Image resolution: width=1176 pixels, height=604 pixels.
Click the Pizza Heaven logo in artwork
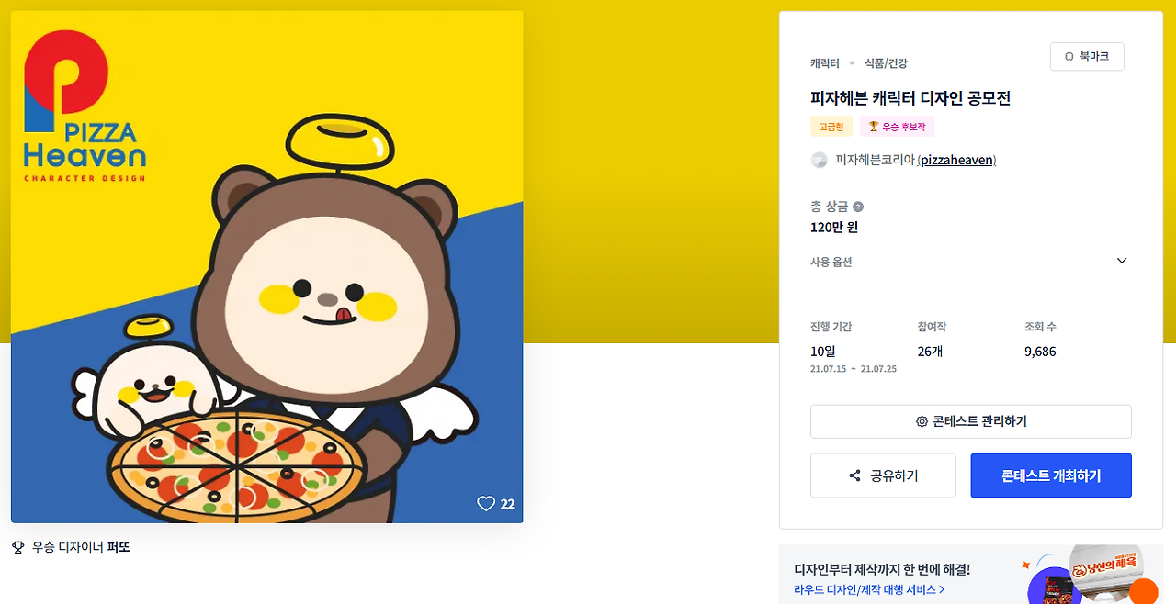[85, 106]
